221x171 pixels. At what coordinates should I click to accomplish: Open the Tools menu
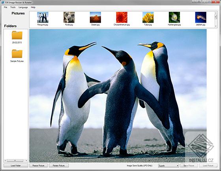(13, 7)
